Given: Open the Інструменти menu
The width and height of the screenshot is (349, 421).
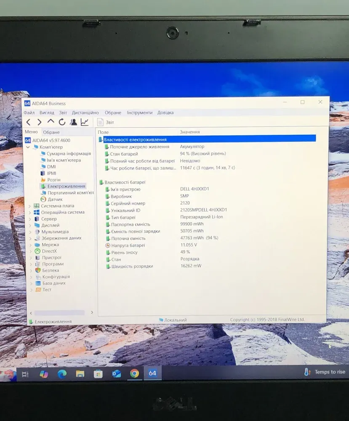Looking at the screenshot, I should tap(140, 113).
